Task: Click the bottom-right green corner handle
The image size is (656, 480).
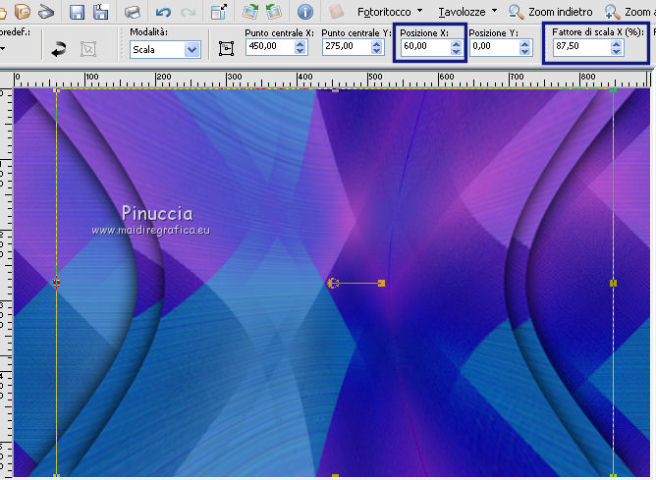Action: click(x=614, y=476)
